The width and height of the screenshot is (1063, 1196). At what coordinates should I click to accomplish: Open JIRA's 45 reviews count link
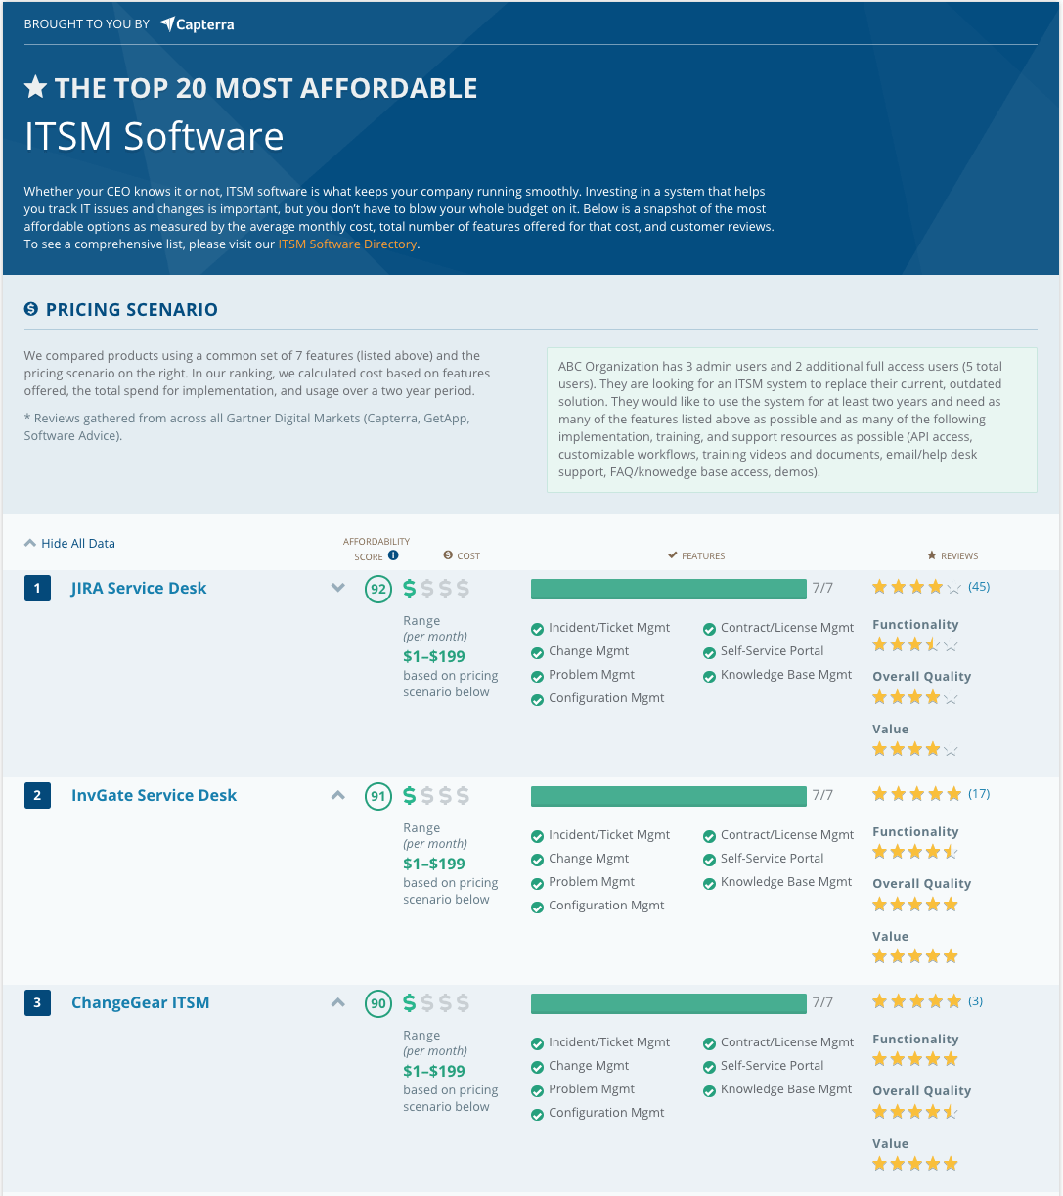coord(979,587)
